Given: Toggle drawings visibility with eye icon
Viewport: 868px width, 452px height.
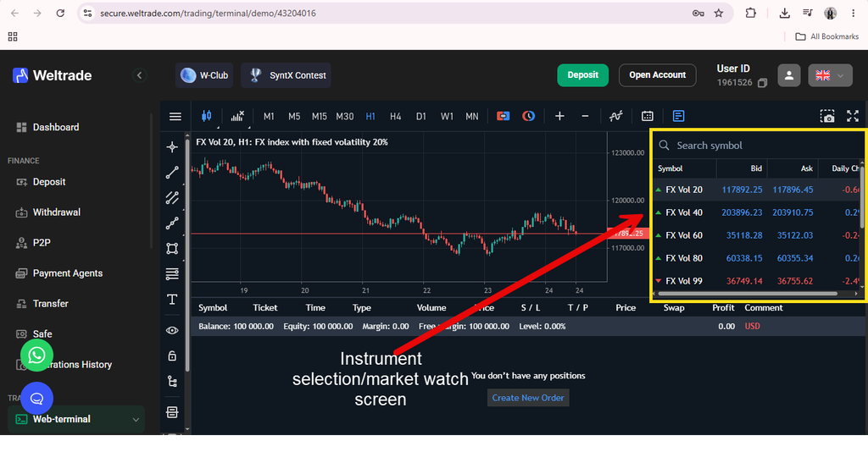Looking at the screenshot, I should (172, 330).
